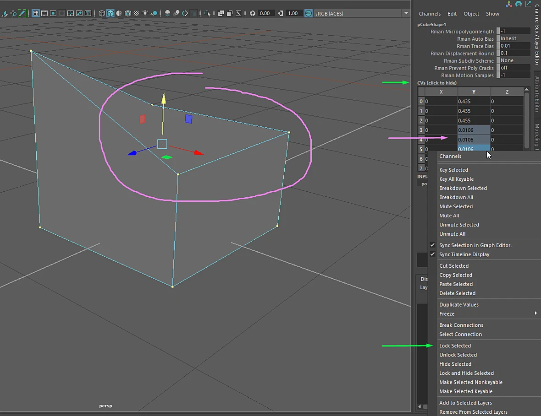Click Rman Micropolygonlength slider handle
Screen dimensions: 541x416
(x=498, y=31)
